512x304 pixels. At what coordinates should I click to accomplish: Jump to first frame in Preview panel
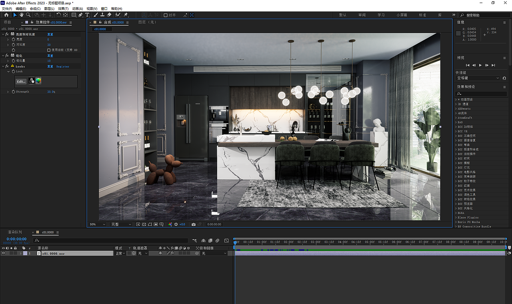tap(468, 65)
